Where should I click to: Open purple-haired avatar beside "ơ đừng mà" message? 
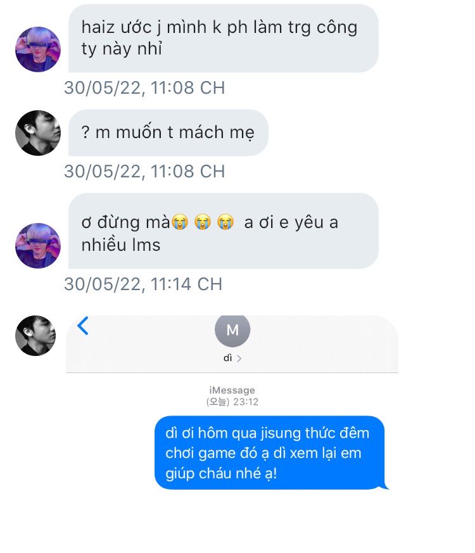tap(38, 246)
